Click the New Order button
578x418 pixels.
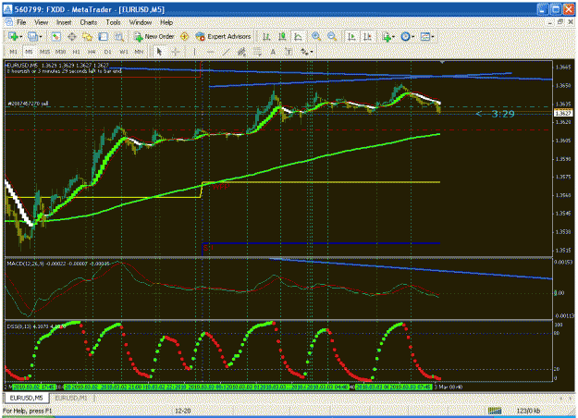point(154,36)
